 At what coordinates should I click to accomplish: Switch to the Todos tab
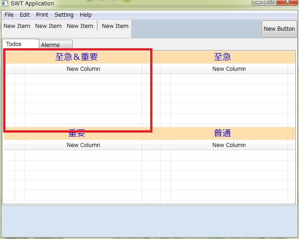[x=14, y=44]
